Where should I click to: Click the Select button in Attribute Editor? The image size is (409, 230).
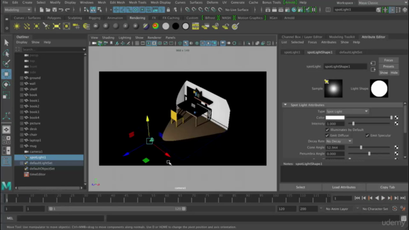(x=300, y=187)
